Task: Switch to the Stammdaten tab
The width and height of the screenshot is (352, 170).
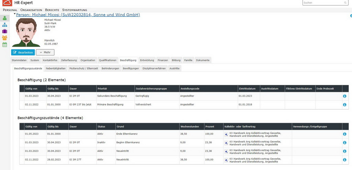Action: pos(19,60)
